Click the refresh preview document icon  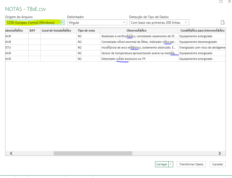tap(223, 22)
